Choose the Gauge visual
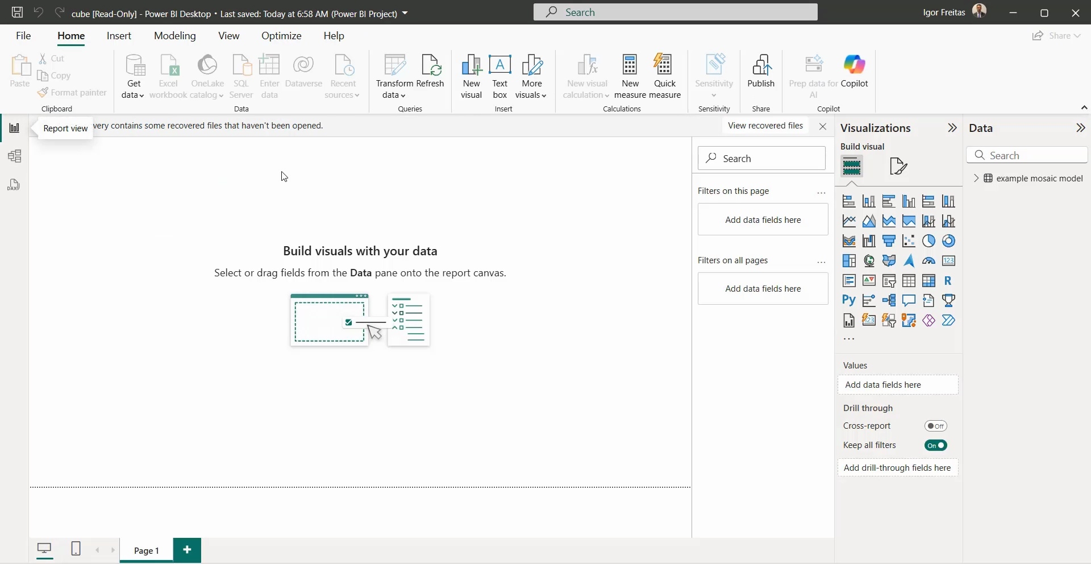 click(x=929, y=261)
